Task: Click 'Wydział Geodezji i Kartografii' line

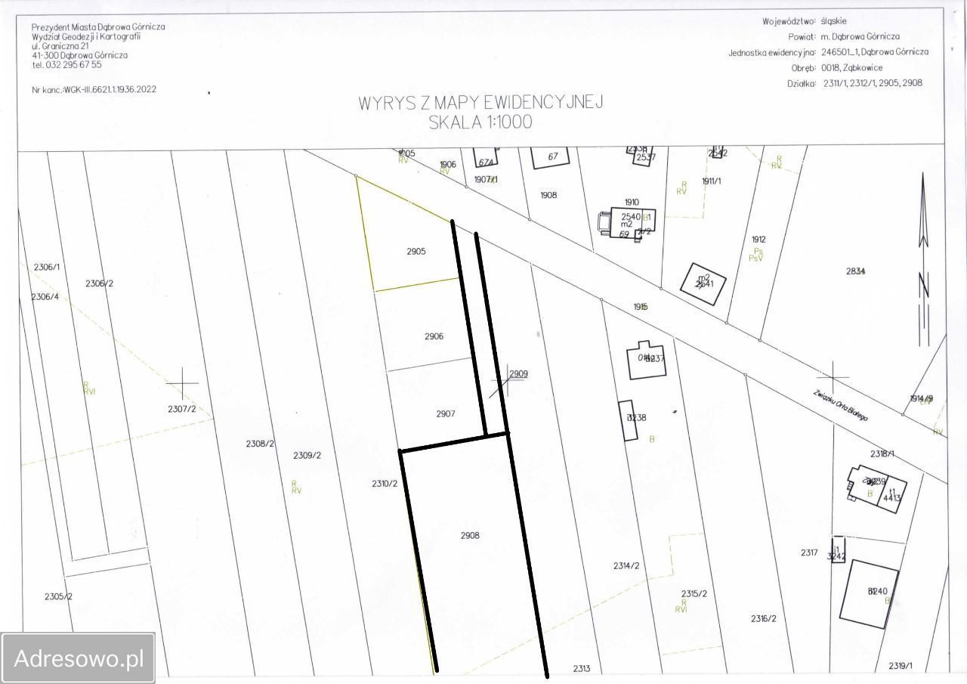Action: point(86,36)
